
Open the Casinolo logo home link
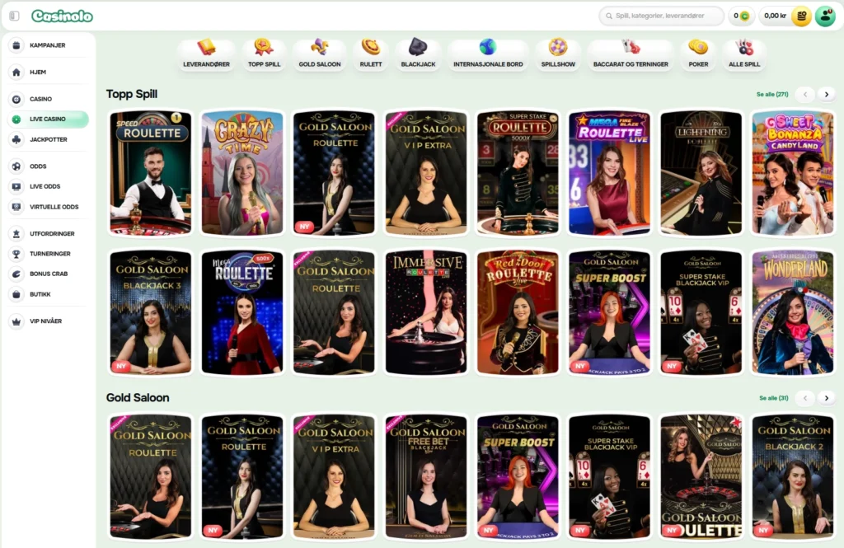point(62,16)
